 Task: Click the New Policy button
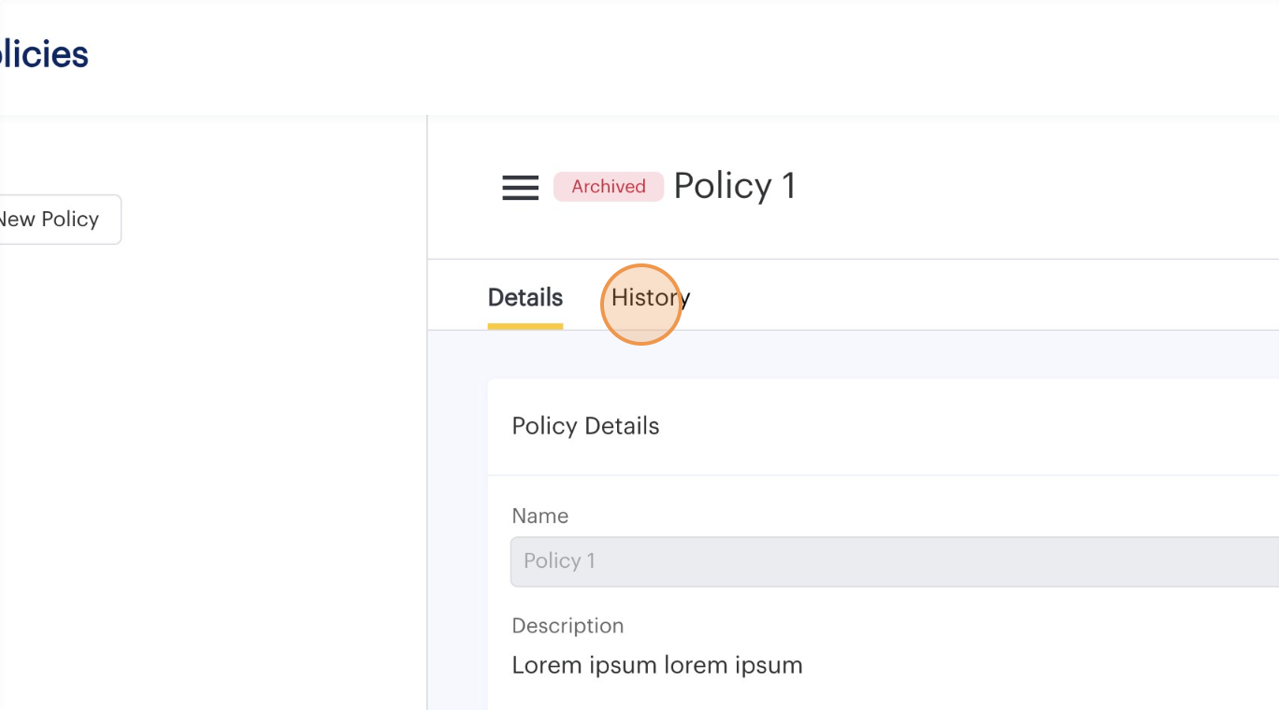coord(51,220)
